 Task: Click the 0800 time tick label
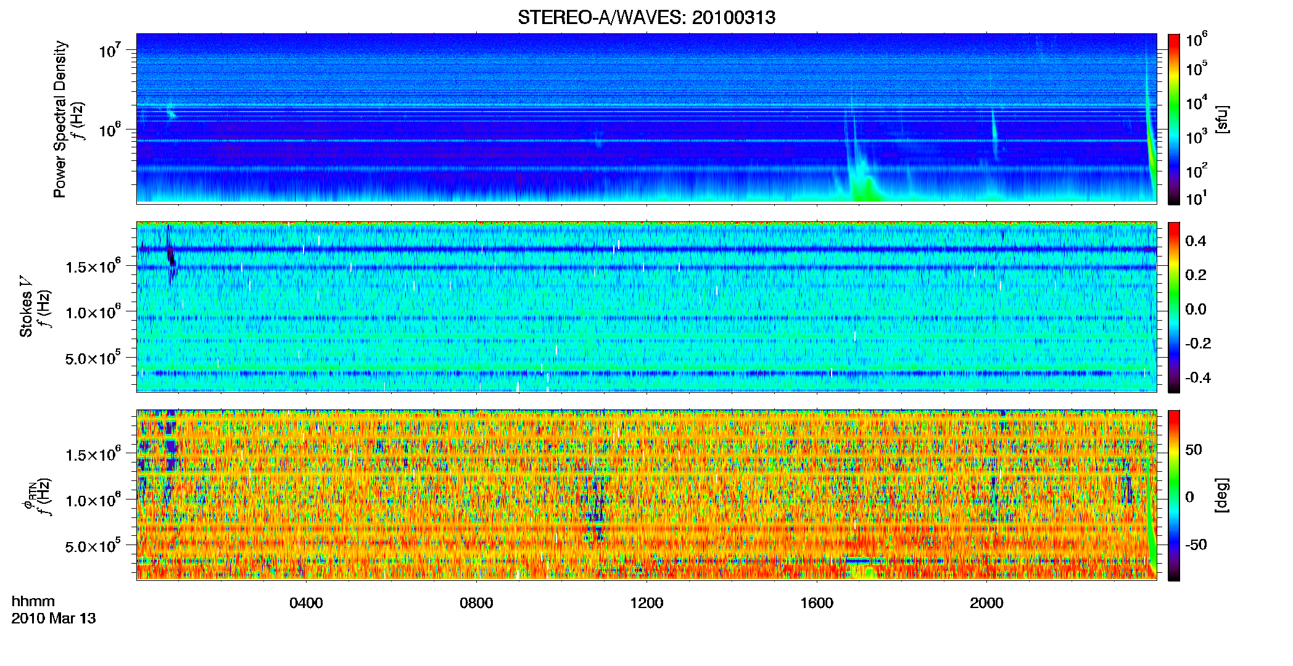click(476, 603)
